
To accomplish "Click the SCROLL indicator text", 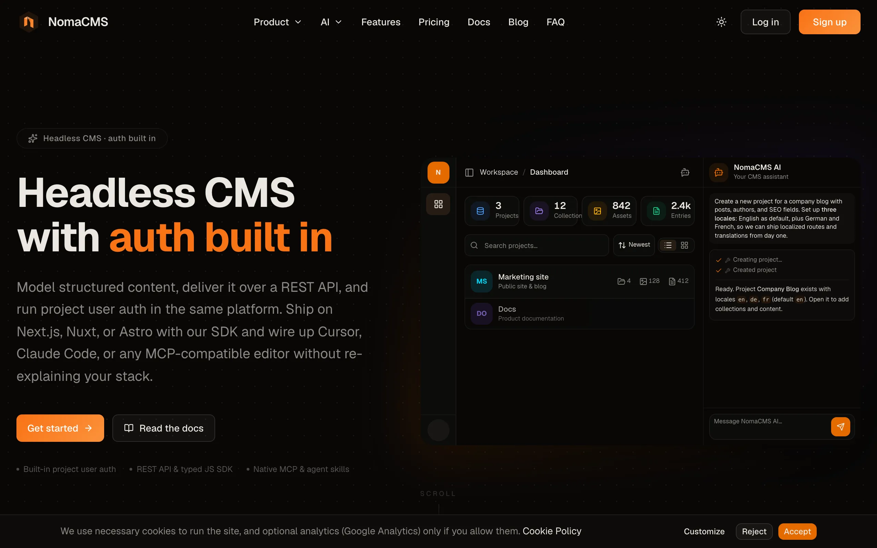I will (438, 494).
